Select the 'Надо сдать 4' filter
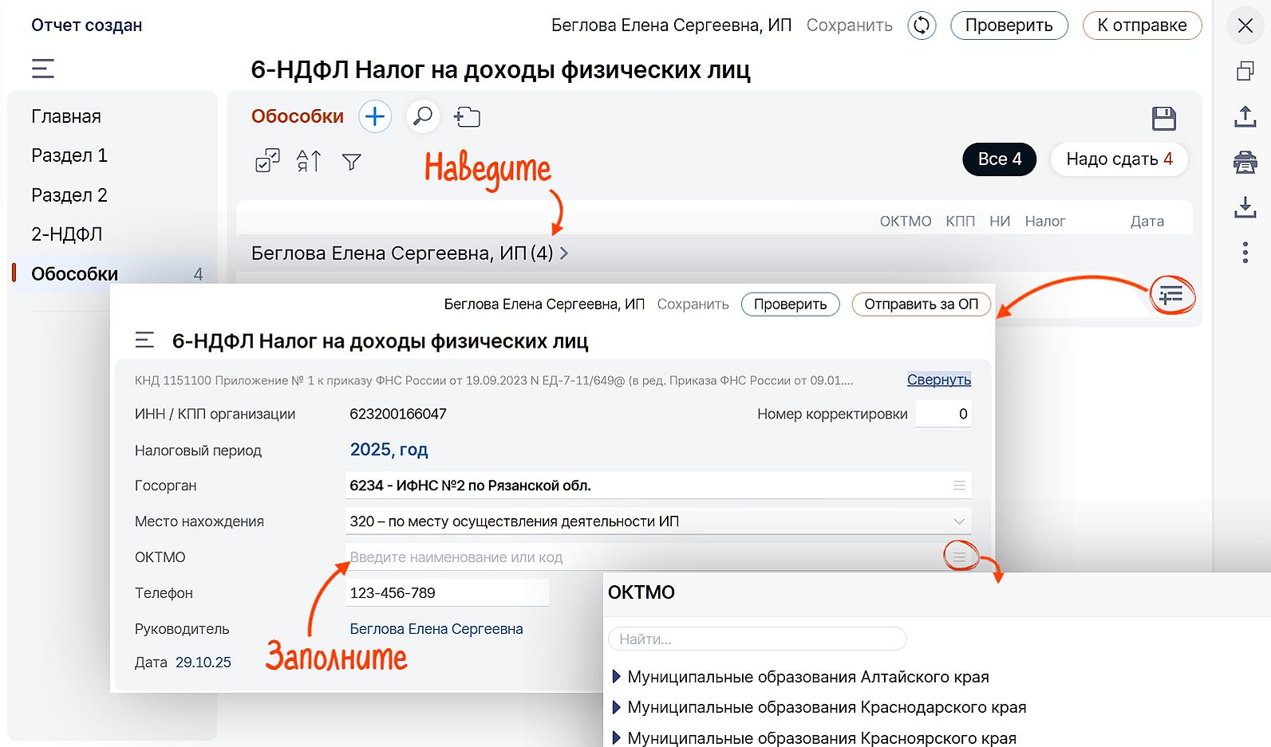Screen dimensions: 1271x747 click(x=1119, y=159)
